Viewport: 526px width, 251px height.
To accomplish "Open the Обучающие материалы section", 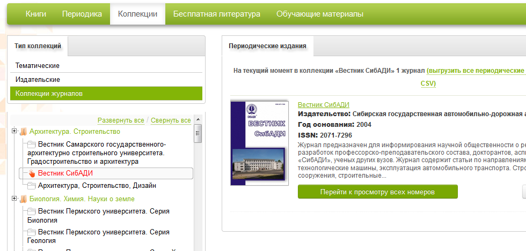I will pyautogui.click(x=319, y=14).
